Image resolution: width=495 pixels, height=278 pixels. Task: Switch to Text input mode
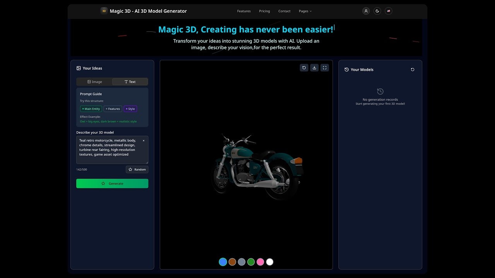[x=130, y=81]
